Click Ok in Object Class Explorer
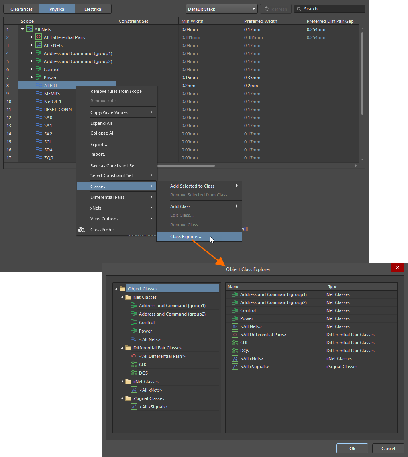408x457 pixels. click(352, 449)
